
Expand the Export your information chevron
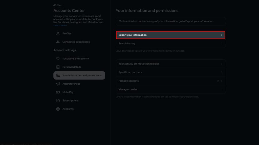tap(222, 35)
